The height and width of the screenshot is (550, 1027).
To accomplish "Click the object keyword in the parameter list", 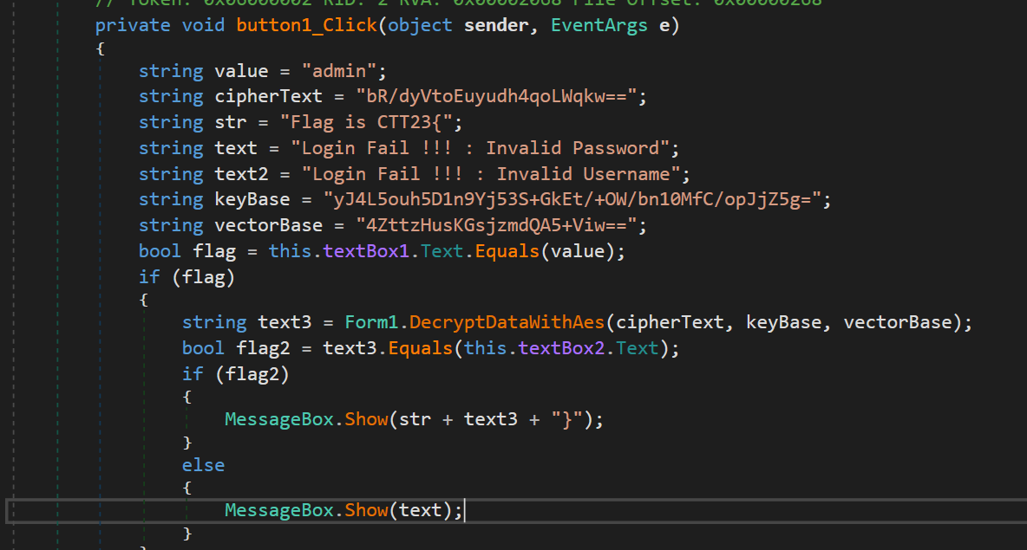I will (419, 24).
